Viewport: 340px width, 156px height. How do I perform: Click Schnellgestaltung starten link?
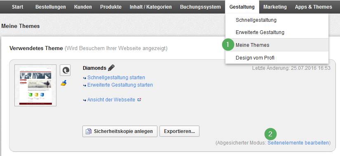(x=116, y=77)
